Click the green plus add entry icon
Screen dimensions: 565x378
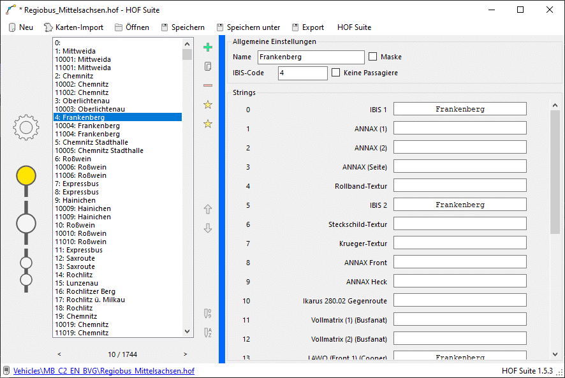[207, 47]
